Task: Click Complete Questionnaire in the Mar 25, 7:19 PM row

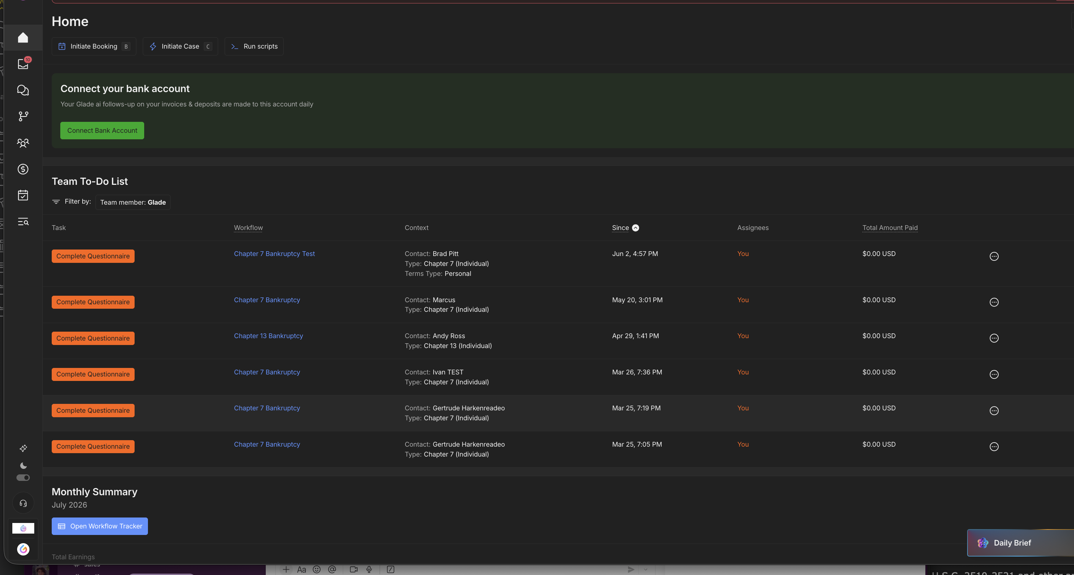Action: (x=93, y=410)
